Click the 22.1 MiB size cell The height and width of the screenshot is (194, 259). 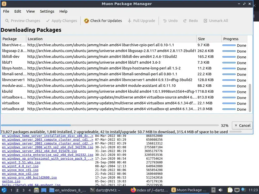point(205,103)
